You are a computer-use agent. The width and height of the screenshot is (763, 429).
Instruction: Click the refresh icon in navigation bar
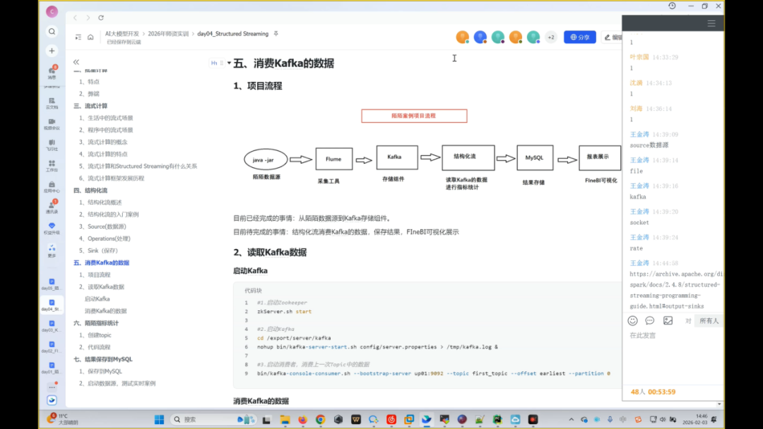(101, 18)
